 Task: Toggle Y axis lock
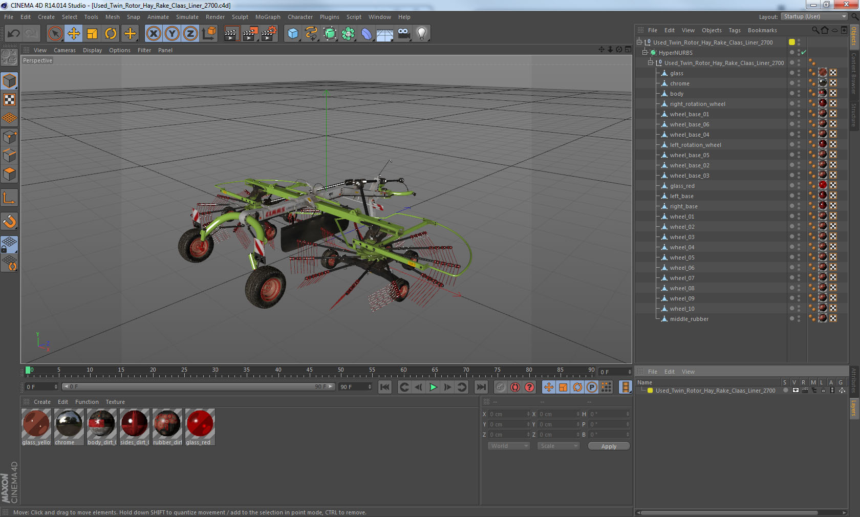pos(172,34)
